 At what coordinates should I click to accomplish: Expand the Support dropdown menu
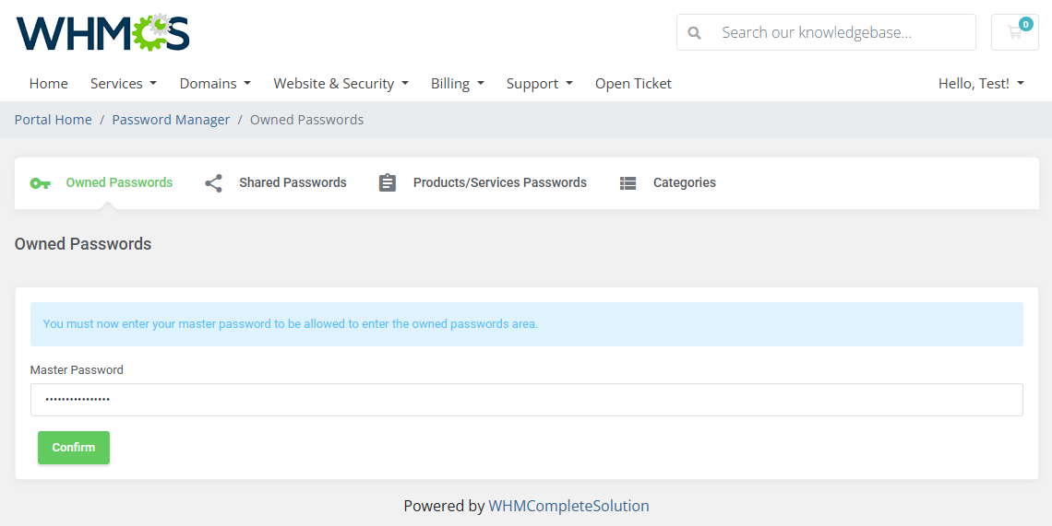[x=539, y=84]
